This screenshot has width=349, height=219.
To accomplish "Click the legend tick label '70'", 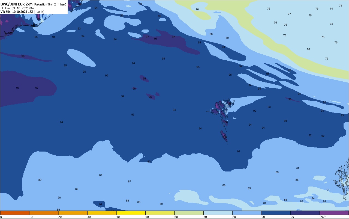I will [x=205, y=217].
